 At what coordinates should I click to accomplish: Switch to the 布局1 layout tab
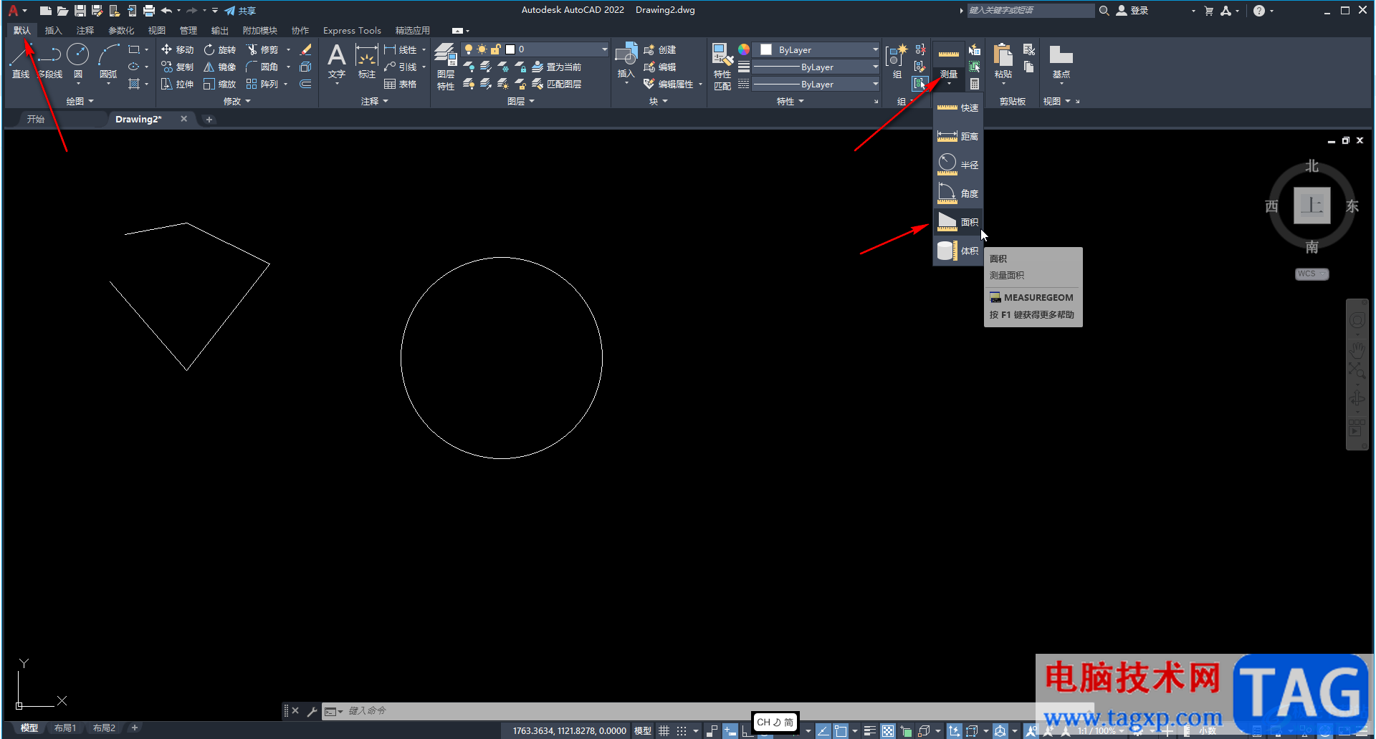pyautogui.click(x=65, y=728)
